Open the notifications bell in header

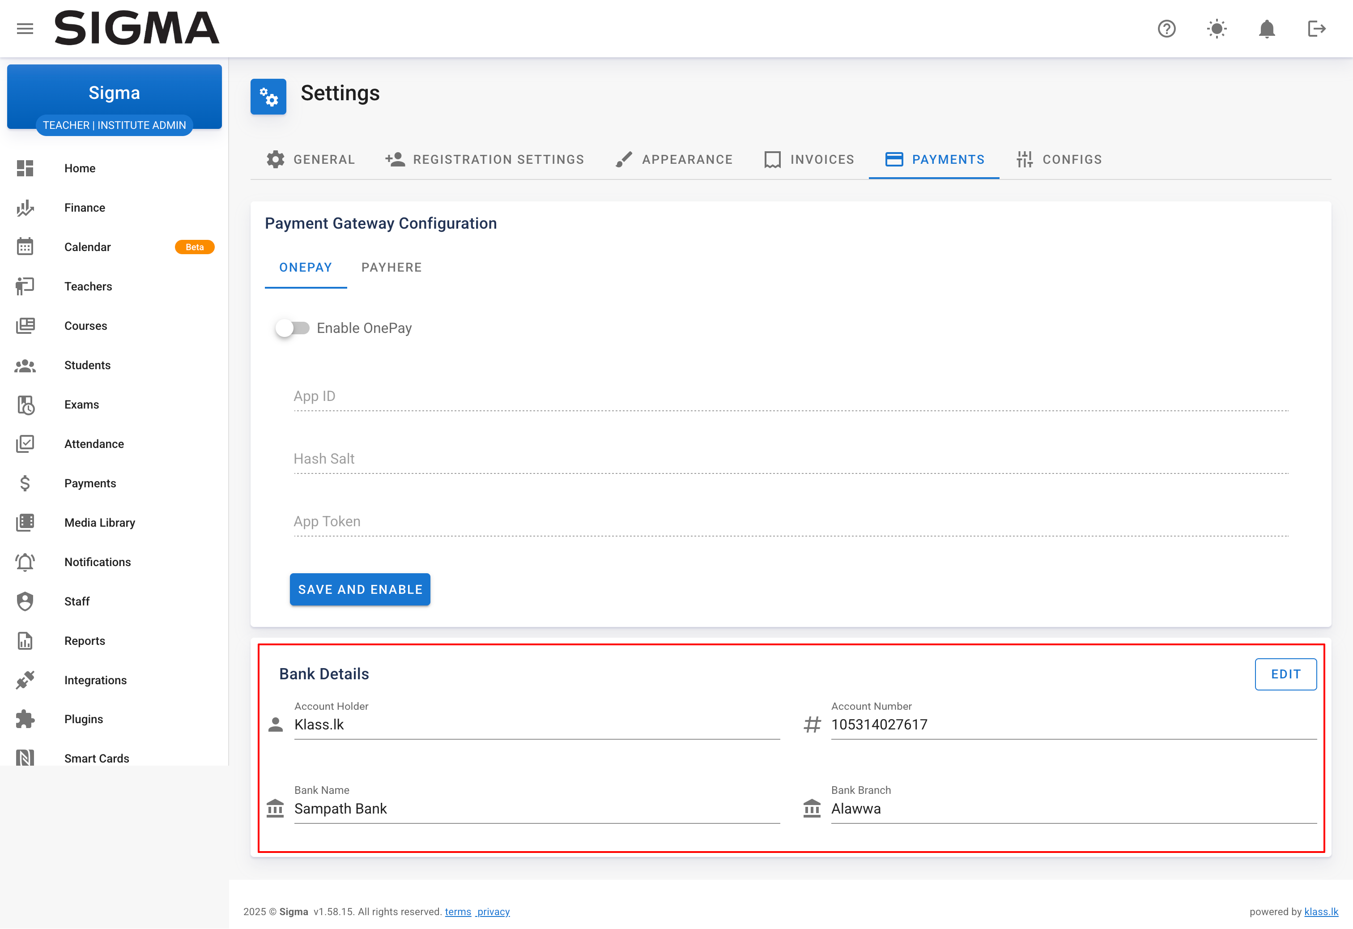click(1267, 29)
